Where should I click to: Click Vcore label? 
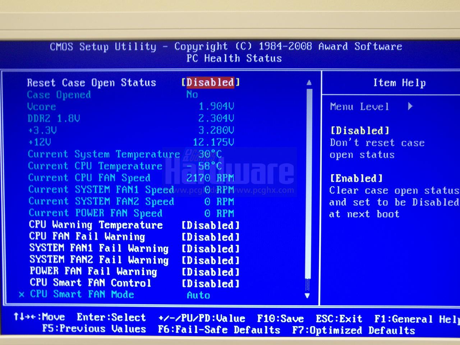click(42, 107)
